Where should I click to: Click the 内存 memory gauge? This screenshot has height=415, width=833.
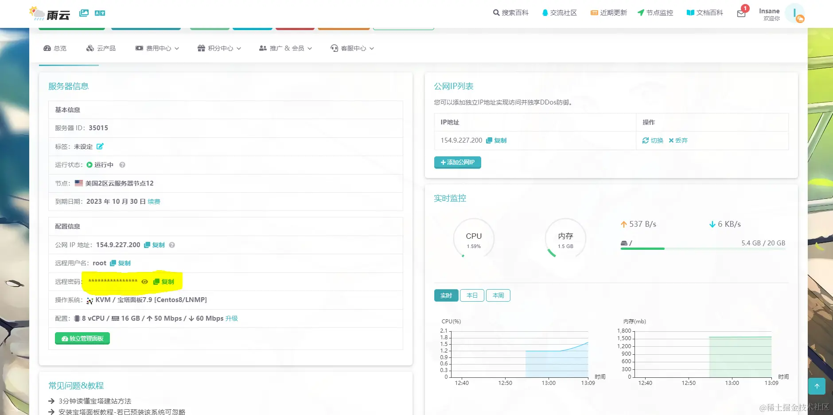[565, 239]
